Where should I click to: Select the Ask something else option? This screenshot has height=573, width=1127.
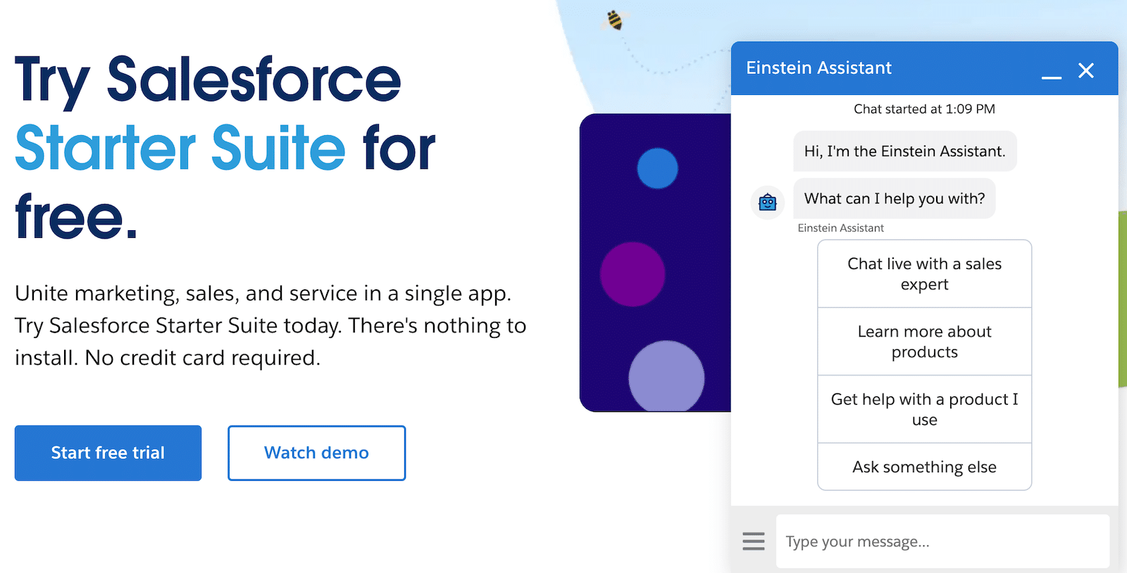pos(924,467)
